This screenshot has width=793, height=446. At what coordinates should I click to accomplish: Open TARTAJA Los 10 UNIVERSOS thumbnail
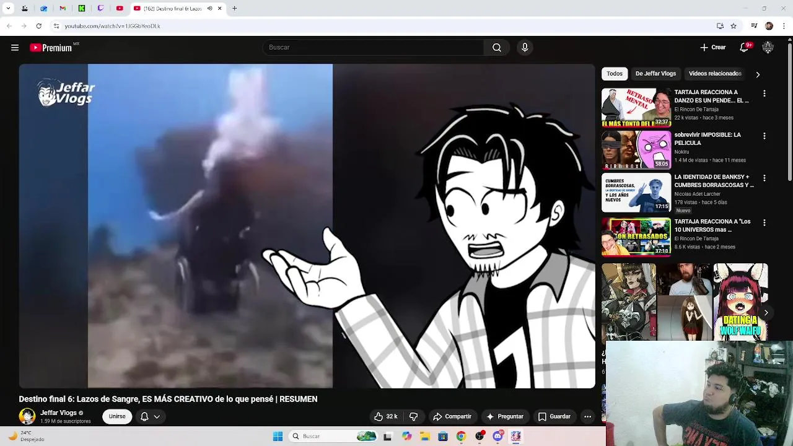tap(636, 237)
